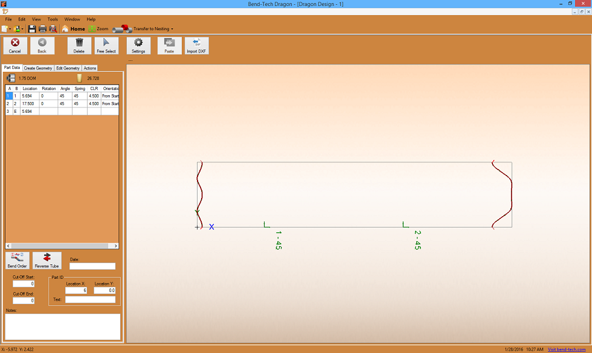
Task: Click the Print icon in toolbar
Action: pos(42,29)
